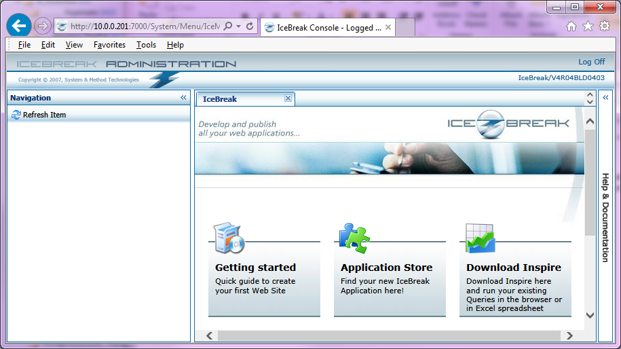
Task: Click the Download Inspire chart icon
Action: pos(480,238)
